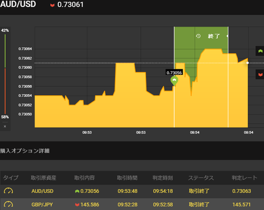This screenshot has width=264, height=210.
Task: Click the green up-arrow High button
Action: pos(260,51)
